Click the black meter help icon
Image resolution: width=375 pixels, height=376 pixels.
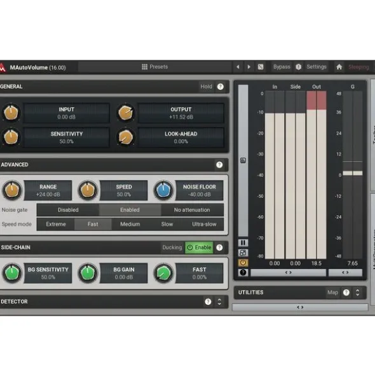point(243,272)
